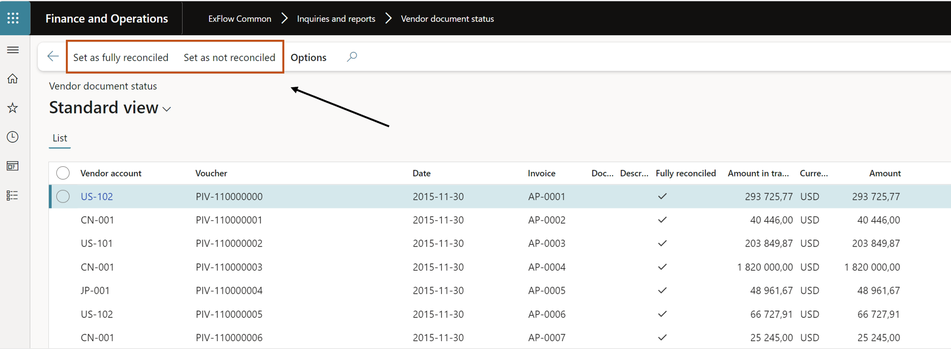Screen dimensions: 951x349
Task: Click Descr... column header
Action: click(634, 173)
